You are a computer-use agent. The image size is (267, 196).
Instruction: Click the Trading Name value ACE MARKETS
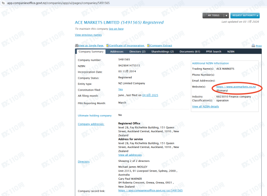pyautogui.click(x=225, y=69)
